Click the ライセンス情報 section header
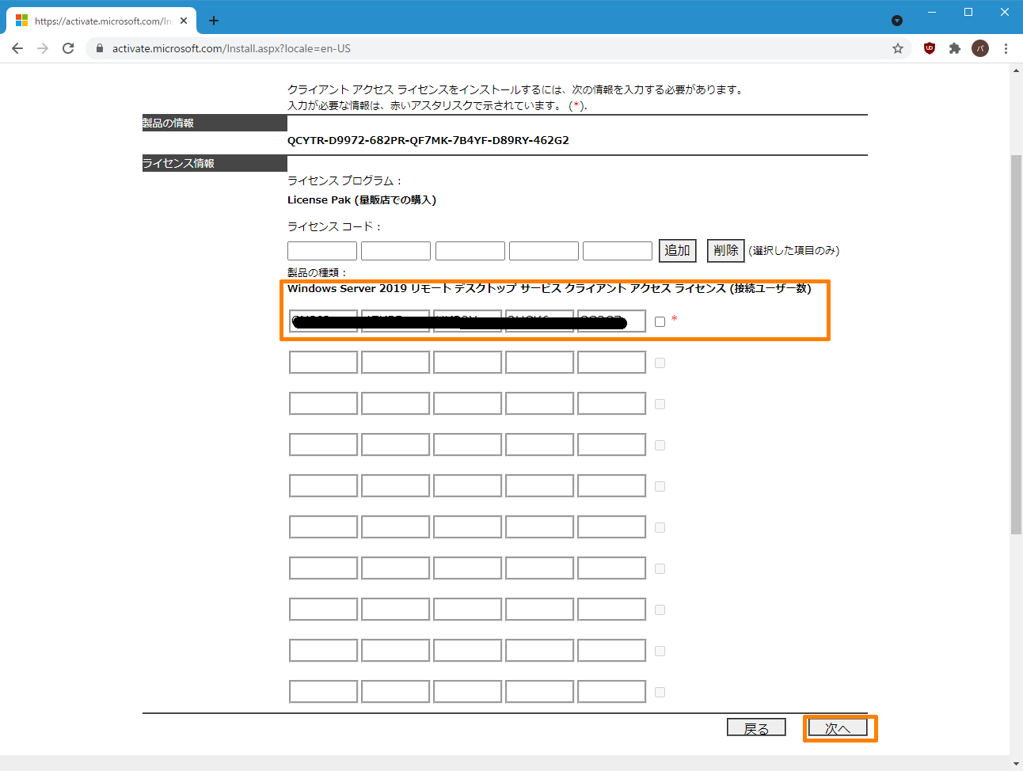The width and height of the screenshot is (1023, 771). pos(215,163)
